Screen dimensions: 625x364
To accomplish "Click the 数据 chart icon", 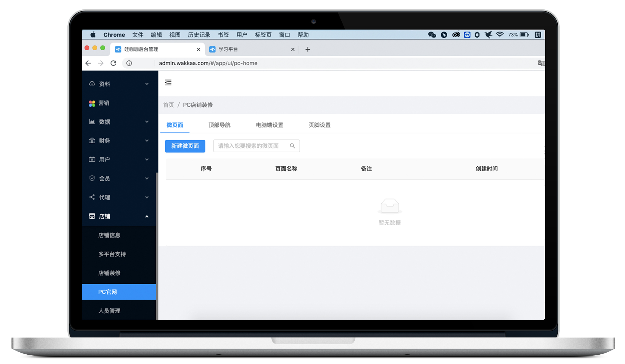I will [x=92, y=122].
